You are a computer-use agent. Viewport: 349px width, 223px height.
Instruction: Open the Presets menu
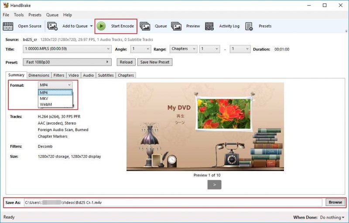click(x=35, y=15)
